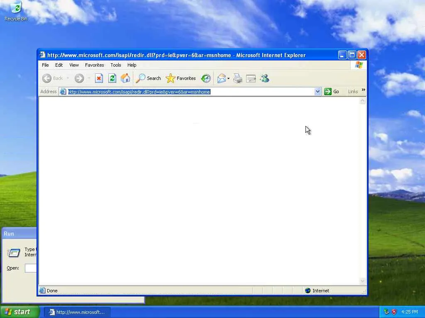Screen dimensions: 425x318
Task: Open the Recycle Bin desktop icon
Action: tap(16, 11)
